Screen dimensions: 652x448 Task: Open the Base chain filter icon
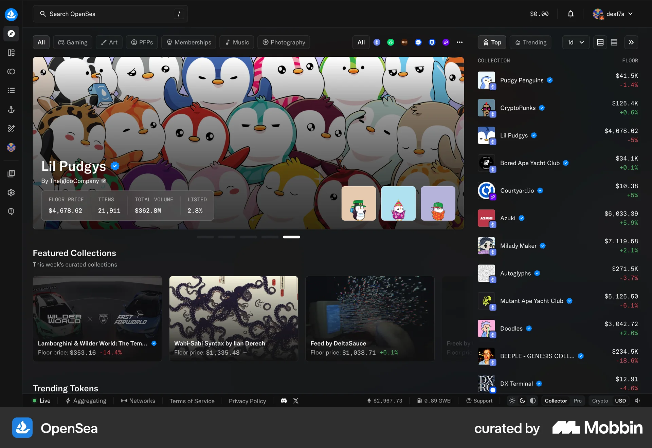pyautogui.click(x=418, y=42)
